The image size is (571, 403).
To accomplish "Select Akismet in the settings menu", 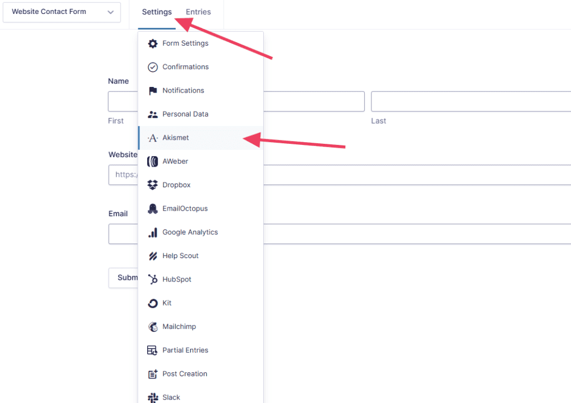I will [201, 138].
